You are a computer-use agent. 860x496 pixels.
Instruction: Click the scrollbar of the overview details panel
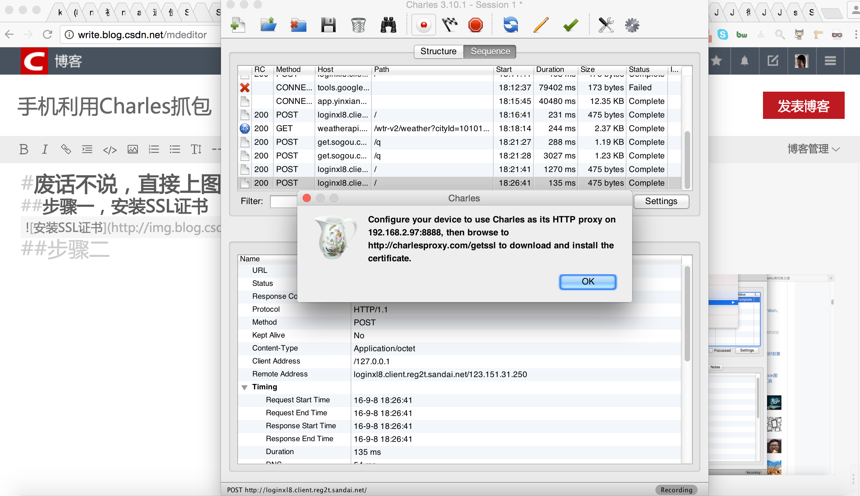point(687,313)
